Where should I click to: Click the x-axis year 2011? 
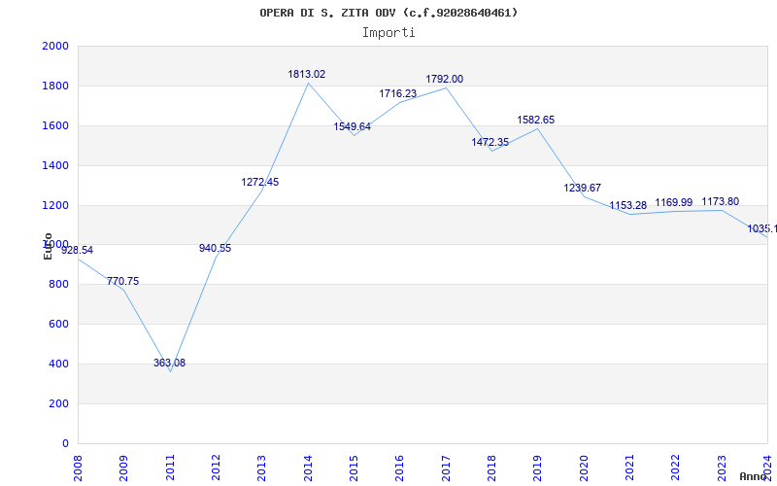[x=170, y=469]
